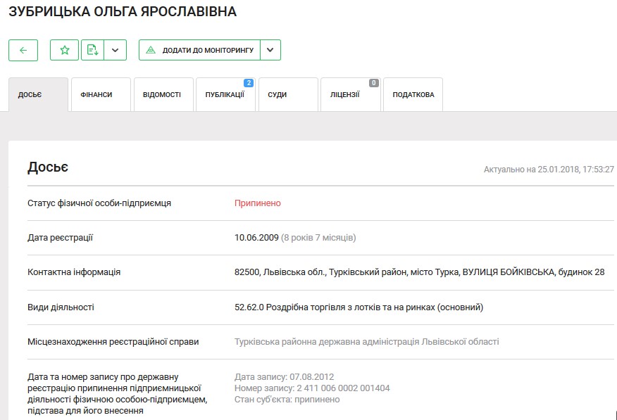Click the red Припинено status text

[258, 203]
